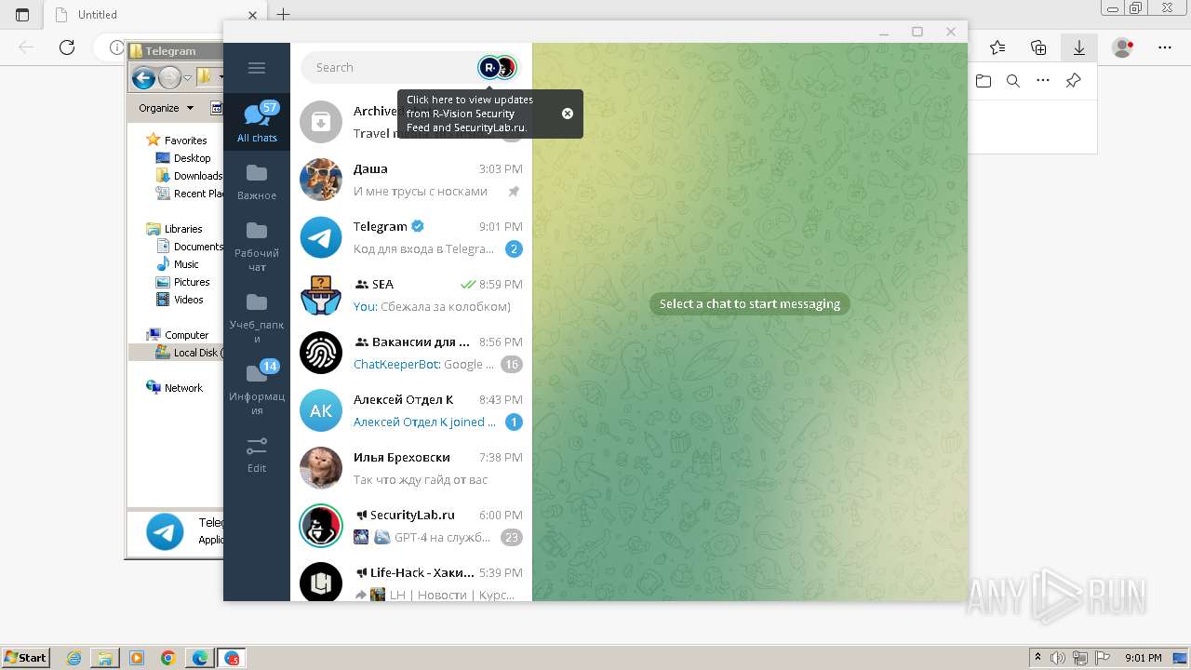Open browser Favorites star icon
This screenshot has height=670, width=1191.
(x=997, y=47)
